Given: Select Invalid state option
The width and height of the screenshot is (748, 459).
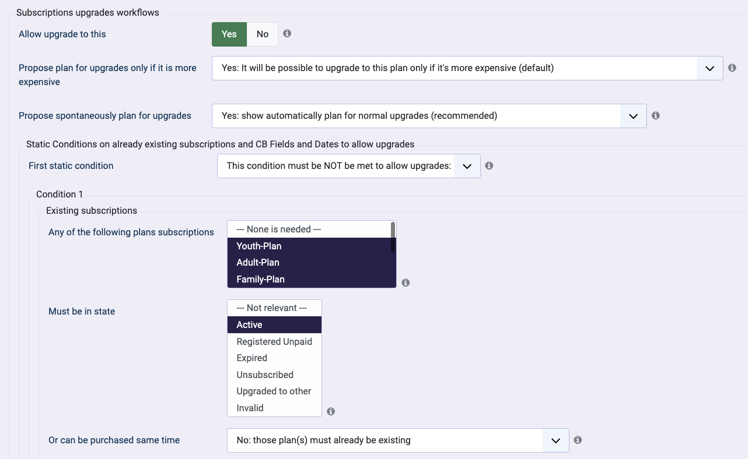Looking at the screenshot, I should pyautogui.click(x=274, y=408).
